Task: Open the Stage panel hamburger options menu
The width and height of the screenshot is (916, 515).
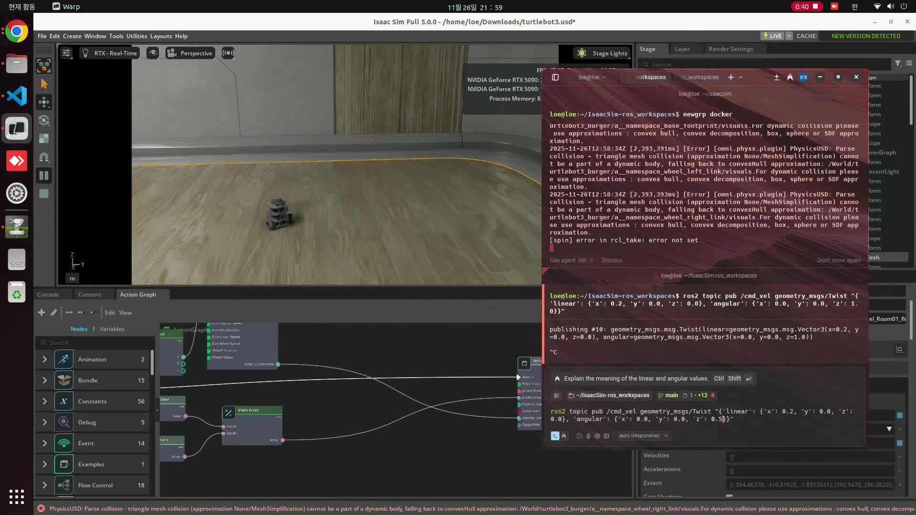Action: point(909,63)
